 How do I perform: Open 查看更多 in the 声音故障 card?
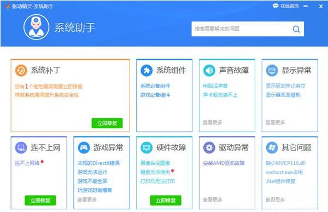pyautogui.click(x=213, y=123)
